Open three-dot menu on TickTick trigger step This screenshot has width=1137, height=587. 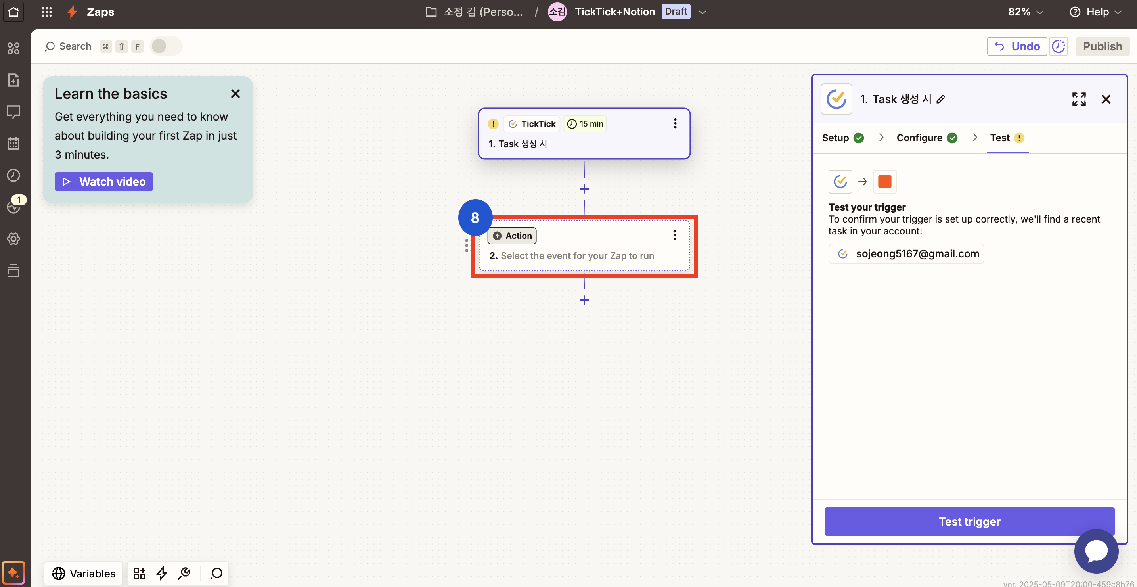[675, 123]
